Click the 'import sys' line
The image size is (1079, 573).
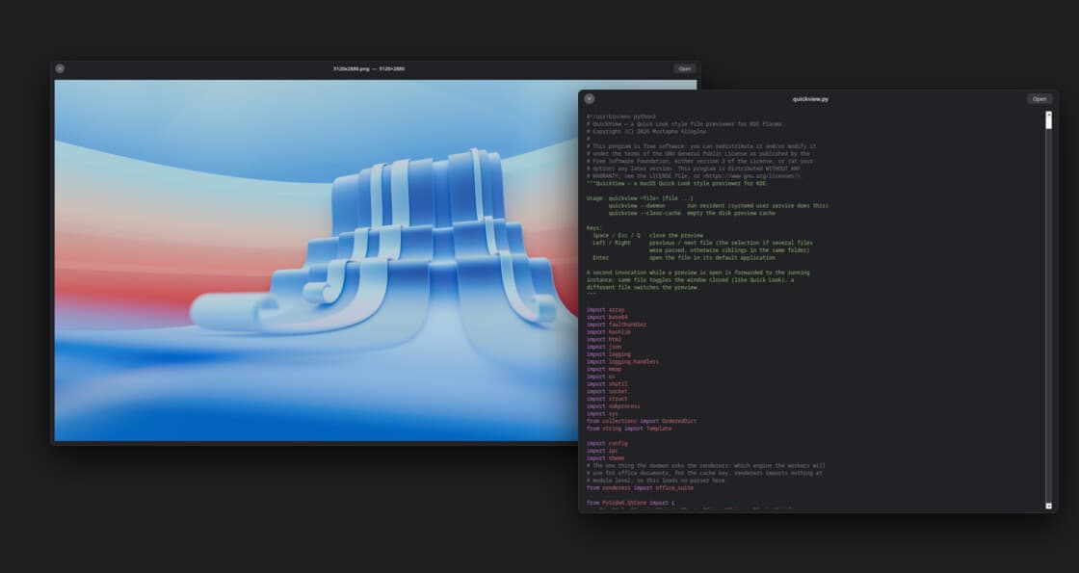(602, 414)
